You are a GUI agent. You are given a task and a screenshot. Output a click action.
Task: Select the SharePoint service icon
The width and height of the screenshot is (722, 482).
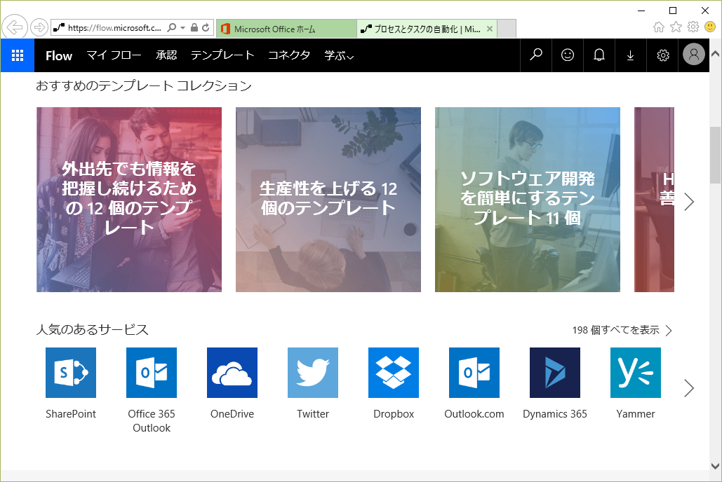click(71, 373)
